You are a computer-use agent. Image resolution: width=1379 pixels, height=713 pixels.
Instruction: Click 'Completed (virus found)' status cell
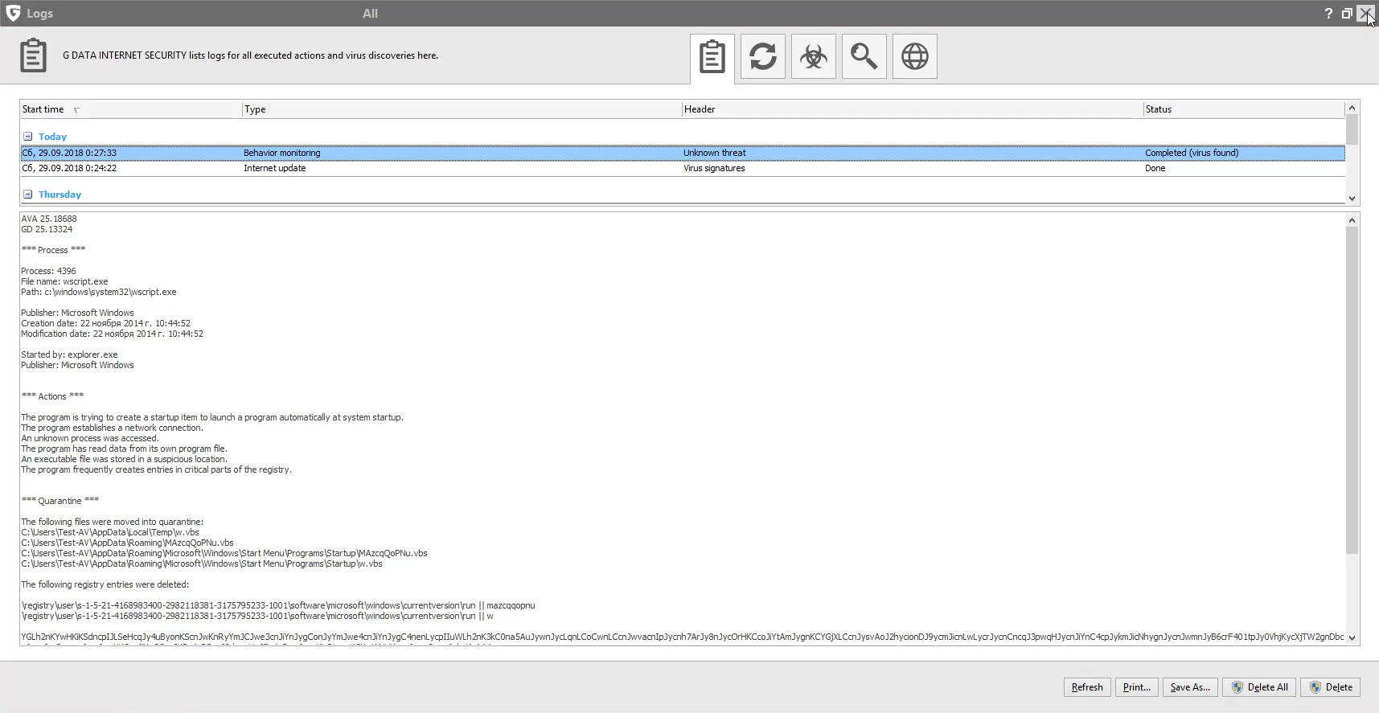1192,153
